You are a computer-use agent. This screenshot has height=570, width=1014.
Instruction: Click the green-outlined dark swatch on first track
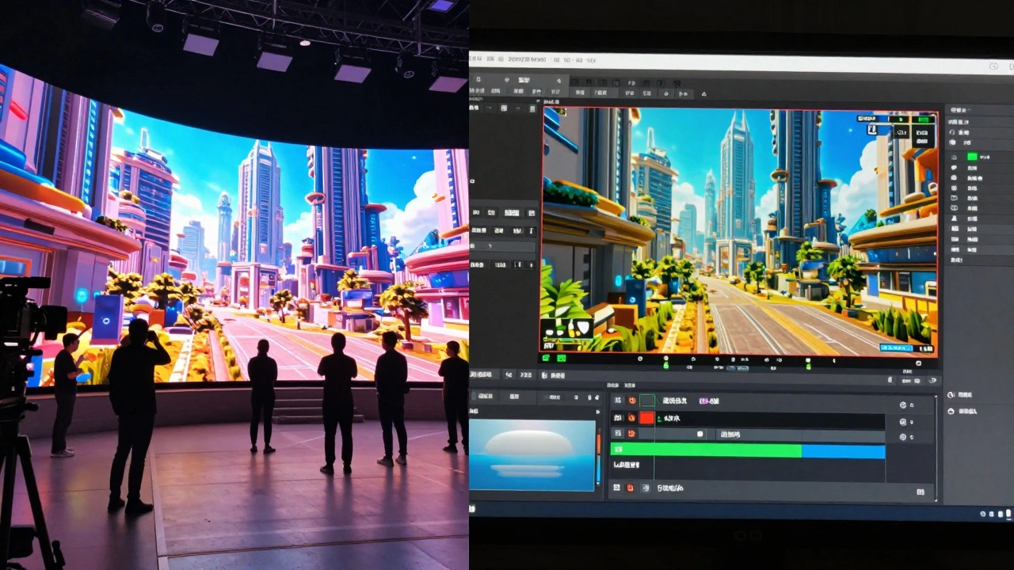click(647, 401)
